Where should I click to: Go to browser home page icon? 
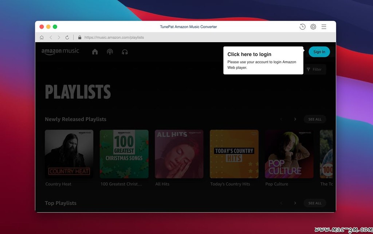tap(42, 37)
